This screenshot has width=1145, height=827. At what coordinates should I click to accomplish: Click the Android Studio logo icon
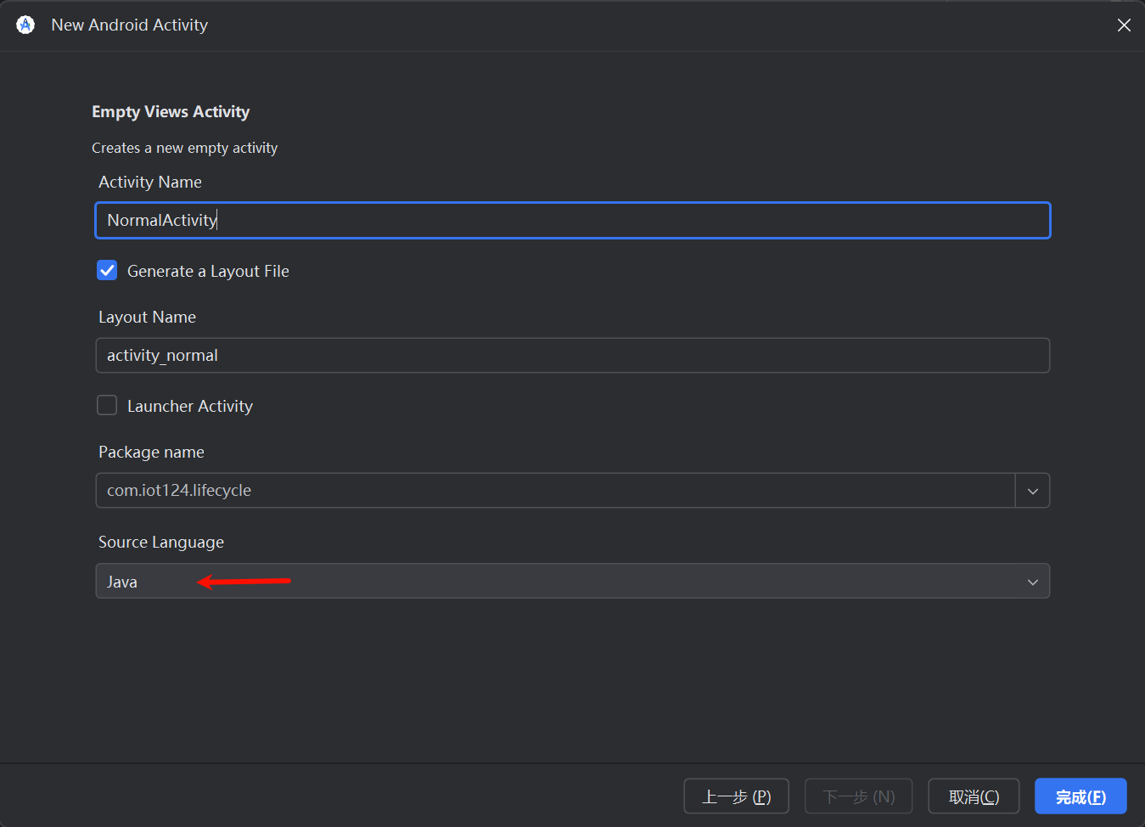pos(25,25)
